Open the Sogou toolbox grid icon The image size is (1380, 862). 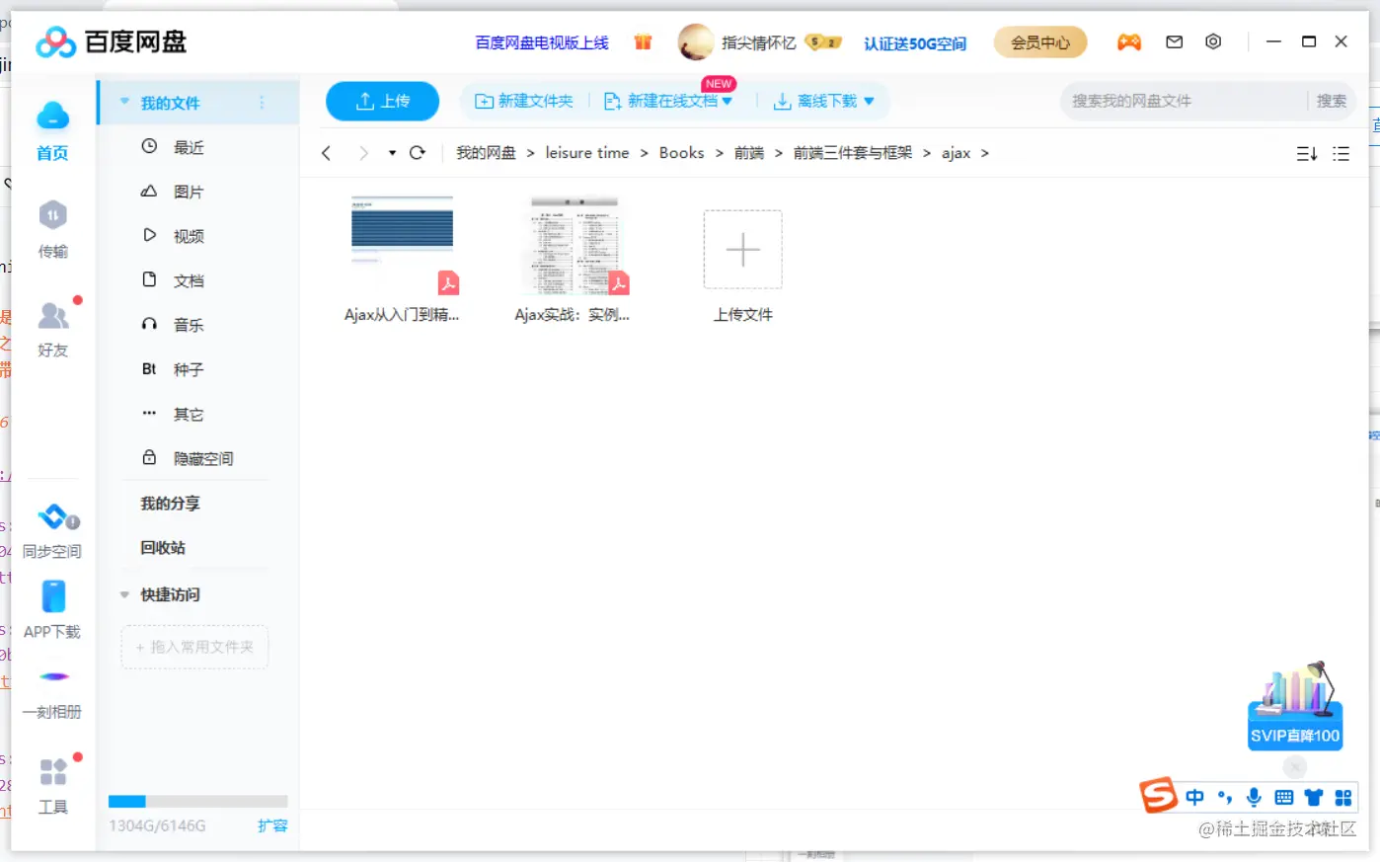tap(1342, 797)
